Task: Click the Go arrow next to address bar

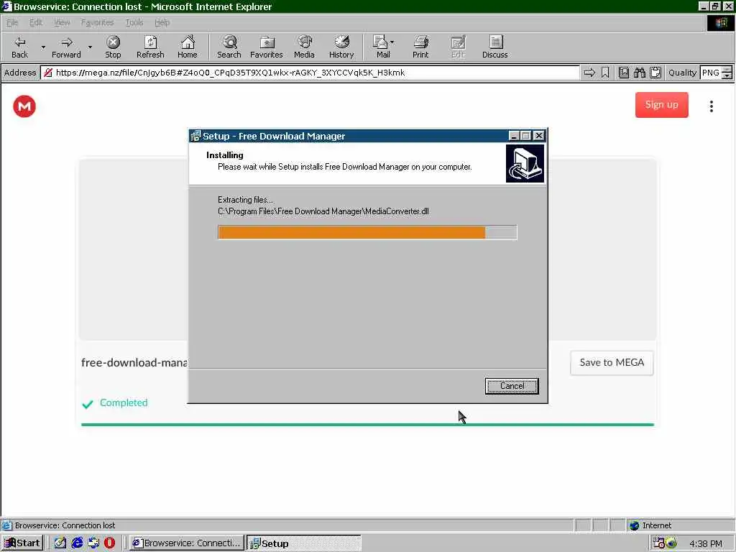Action: 589,73
